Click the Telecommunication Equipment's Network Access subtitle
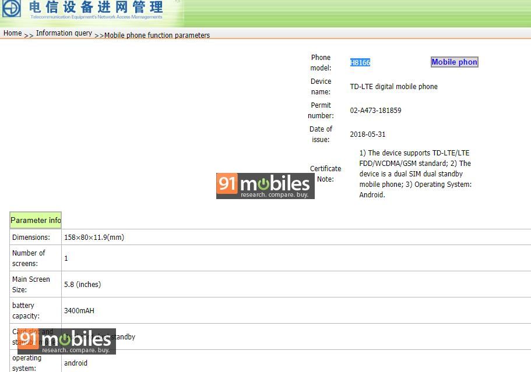Viewport: 531px width, 372px height. (96, 16)
